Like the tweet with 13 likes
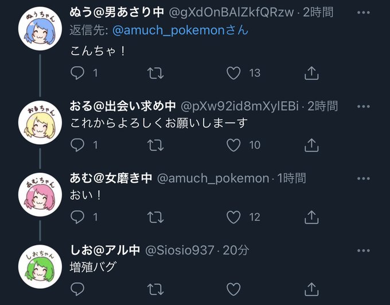Screen dimensions: 390x305 pyautogui.click(x=233, y=73)
